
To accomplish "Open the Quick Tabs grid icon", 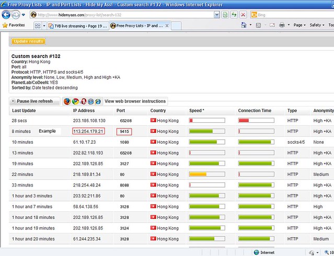I will (38, 26).
